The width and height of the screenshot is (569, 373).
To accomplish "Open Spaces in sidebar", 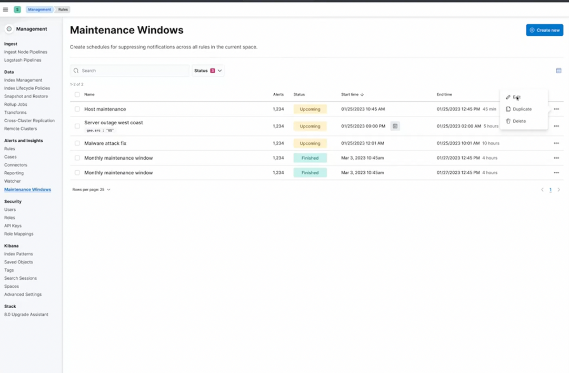I will point(11,286).
